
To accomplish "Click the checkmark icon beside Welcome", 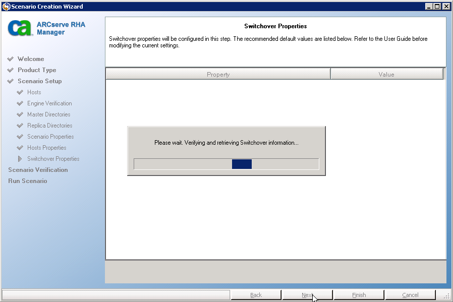I will tap(11, 58).
